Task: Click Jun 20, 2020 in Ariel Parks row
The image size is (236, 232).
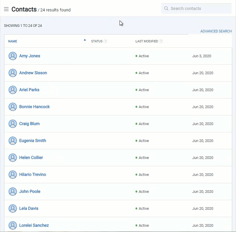Action: (203, 90)
